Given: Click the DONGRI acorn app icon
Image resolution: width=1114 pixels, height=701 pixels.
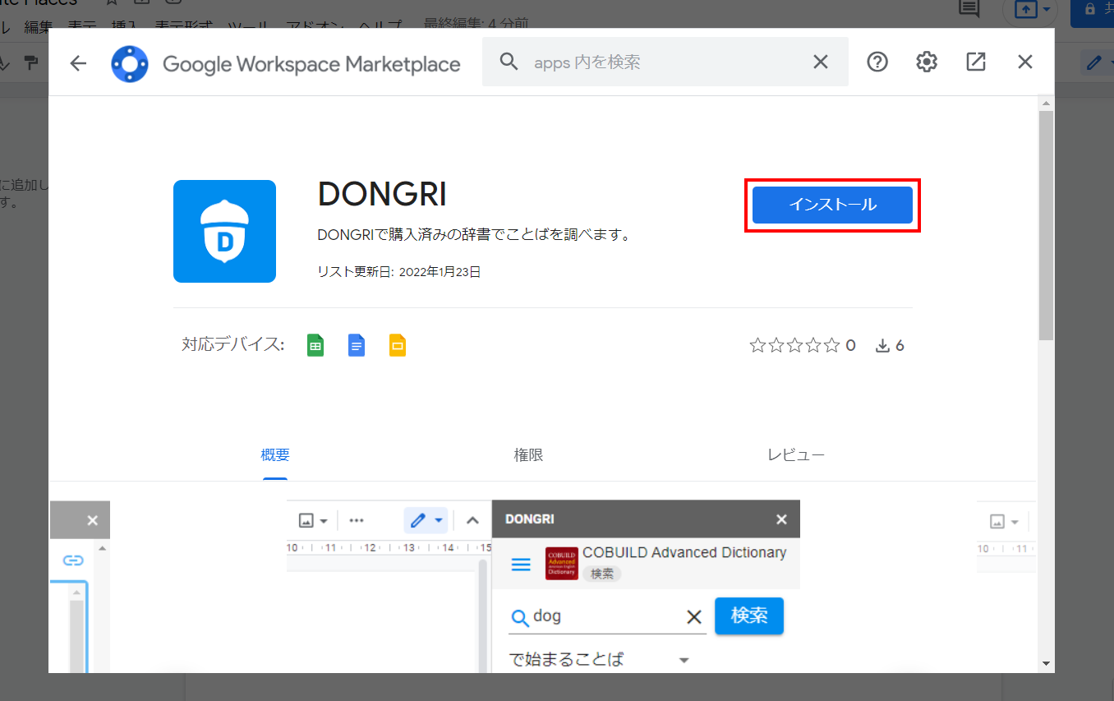Looking at the screenshot, I should click(224, 231).
